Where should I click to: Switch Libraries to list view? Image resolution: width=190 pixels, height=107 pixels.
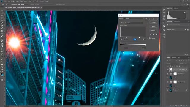188,30
